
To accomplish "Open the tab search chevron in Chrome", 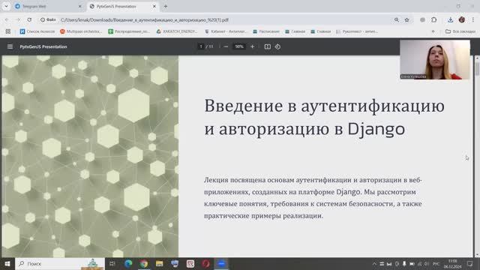I will (x=6, y=6).
